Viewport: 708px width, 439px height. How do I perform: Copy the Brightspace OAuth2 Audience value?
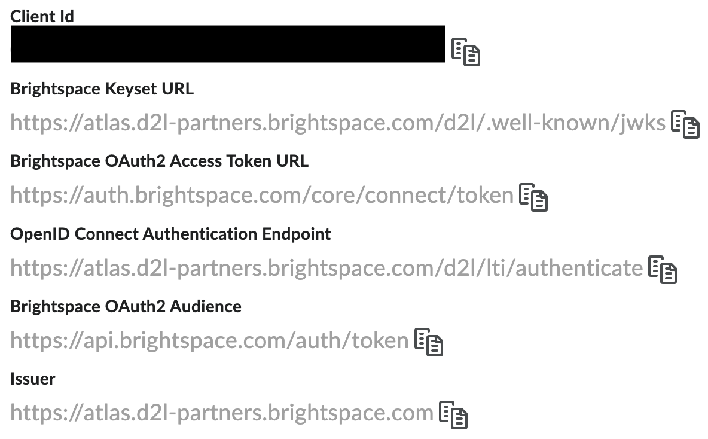(x=429, y=342)
